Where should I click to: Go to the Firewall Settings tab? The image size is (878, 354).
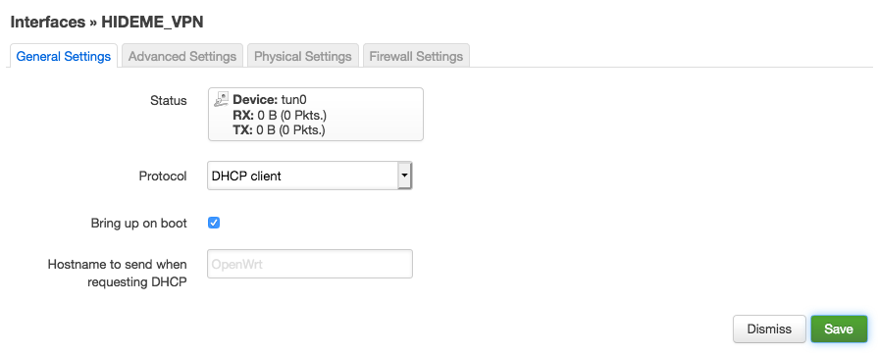[416, 56]
